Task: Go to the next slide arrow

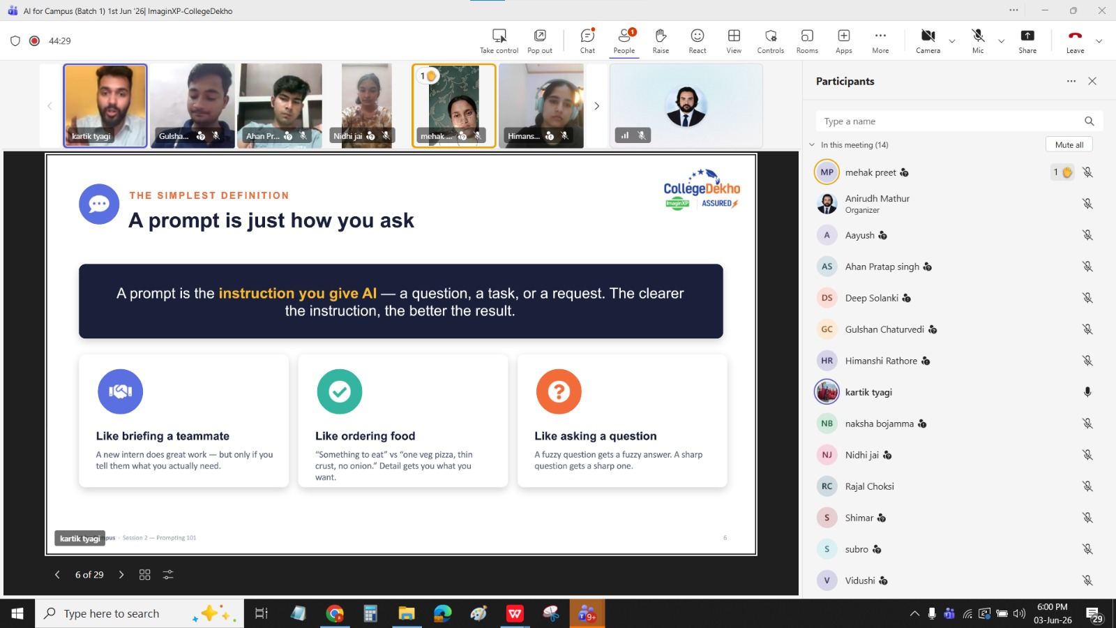Action: tap(121, 575)
